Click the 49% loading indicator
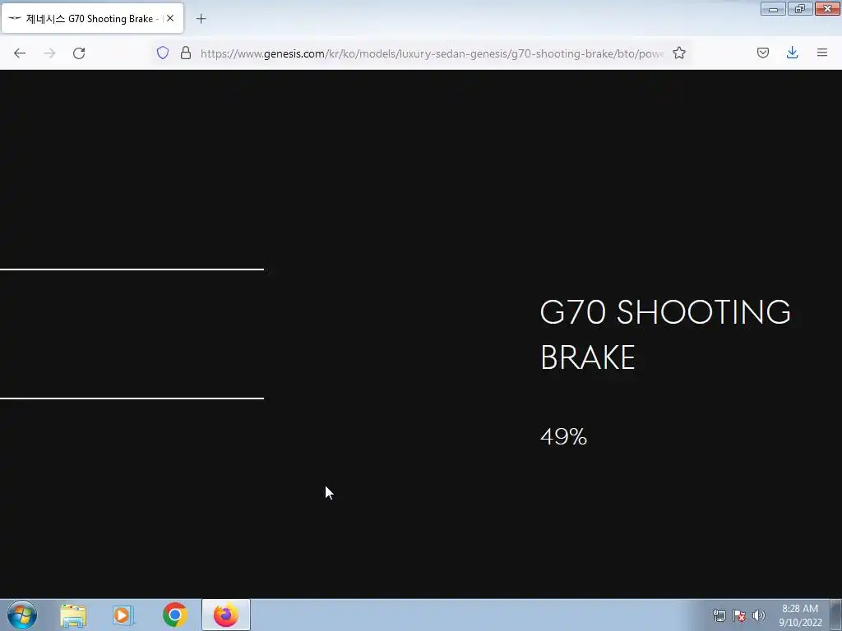The image size is (842, 631). (x=563, y=437)
